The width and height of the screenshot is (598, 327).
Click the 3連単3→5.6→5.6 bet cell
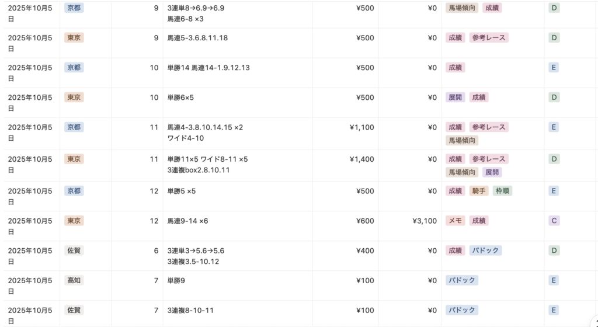point(196,251)
